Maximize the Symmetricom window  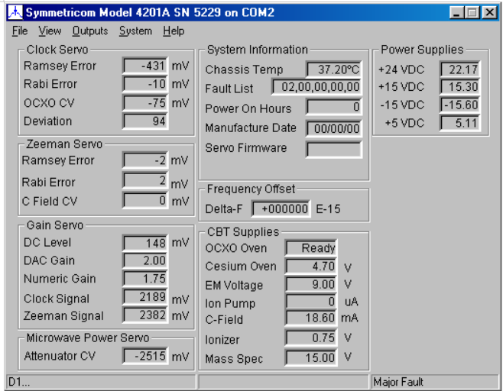[472, 13]
